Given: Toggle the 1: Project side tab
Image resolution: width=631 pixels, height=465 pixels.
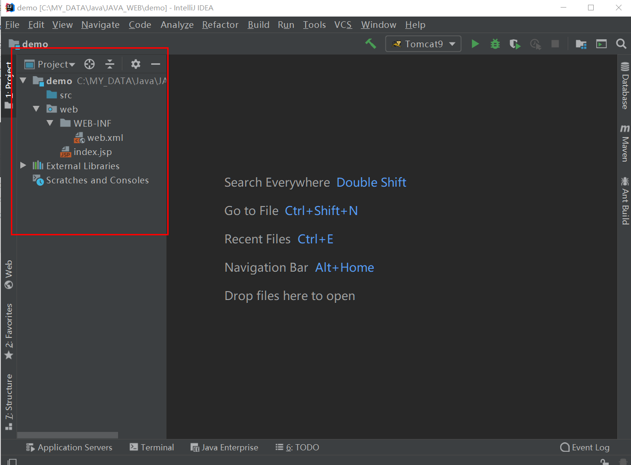Looking at the screenshot, I should 9,85.
